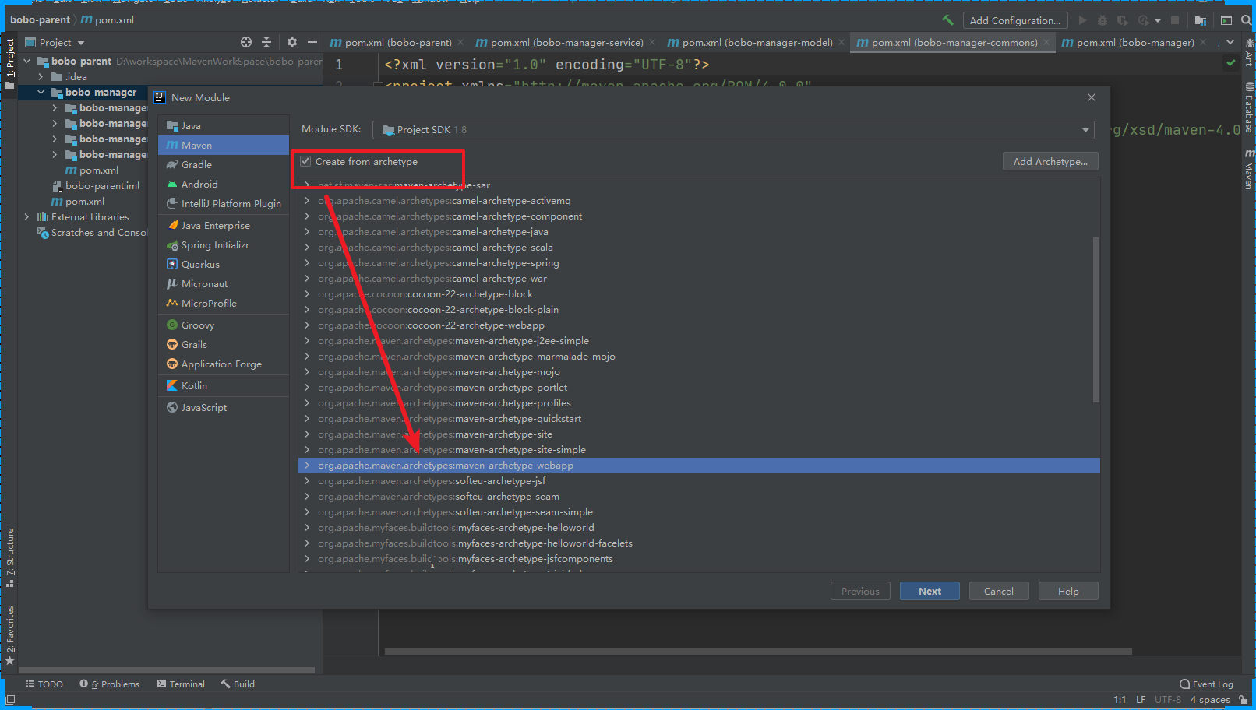Open the TODO tool window

pyautogui.click(x=44, y=684)
